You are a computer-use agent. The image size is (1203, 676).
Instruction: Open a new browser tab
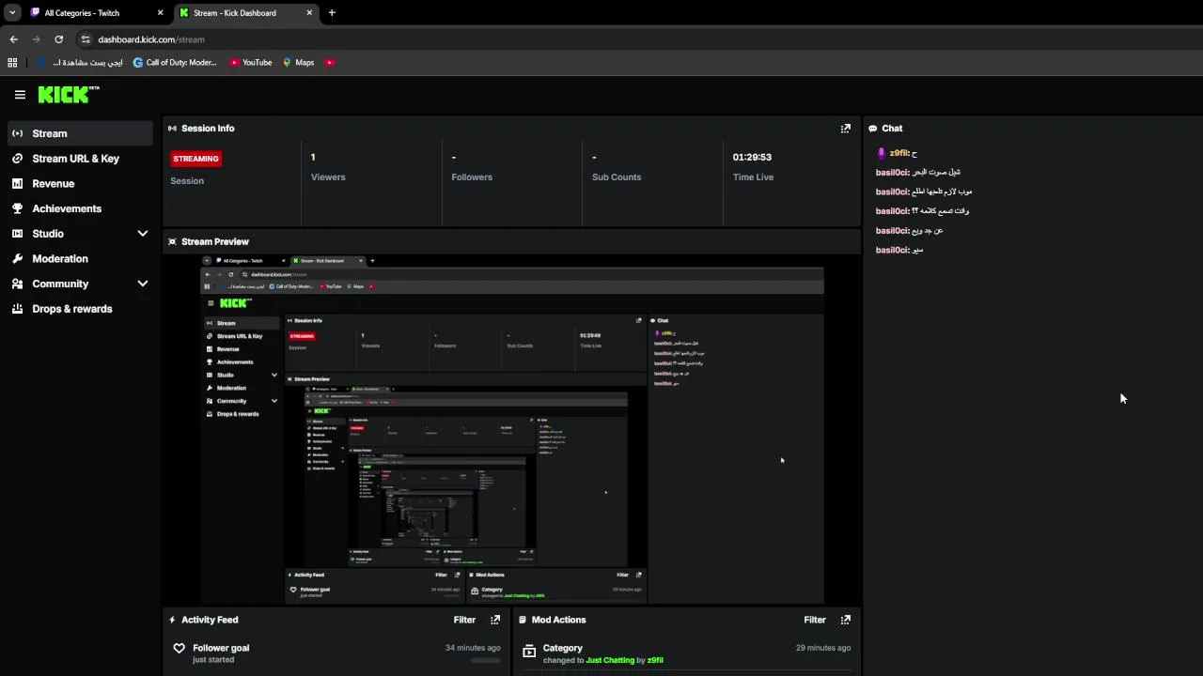[332, 13]
